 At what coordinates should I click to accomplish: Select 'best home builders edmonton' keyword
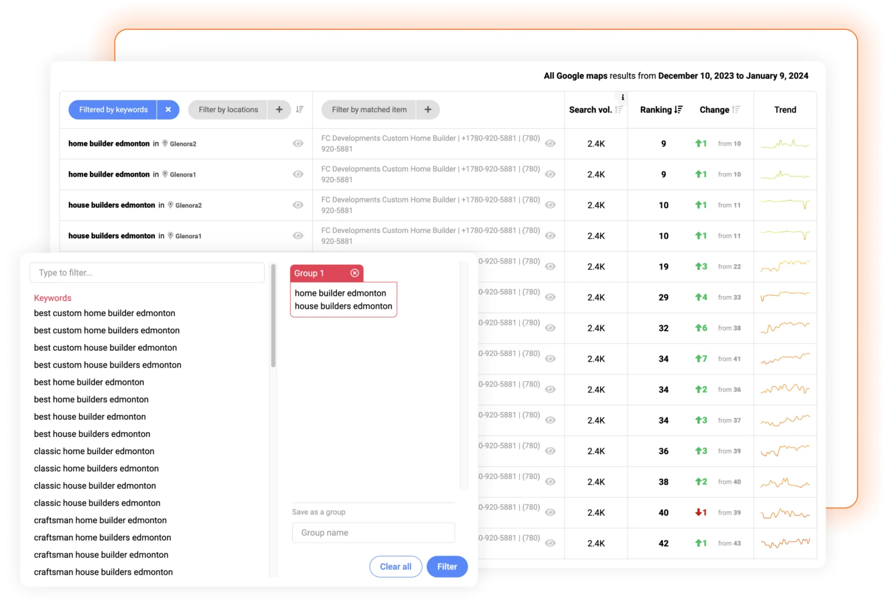91,400
